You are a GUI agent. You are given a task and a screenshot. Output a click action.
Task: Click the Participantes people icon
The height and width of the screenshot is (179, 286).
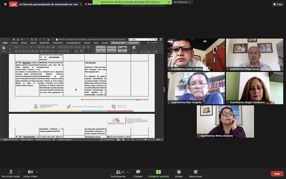point(118,172)
